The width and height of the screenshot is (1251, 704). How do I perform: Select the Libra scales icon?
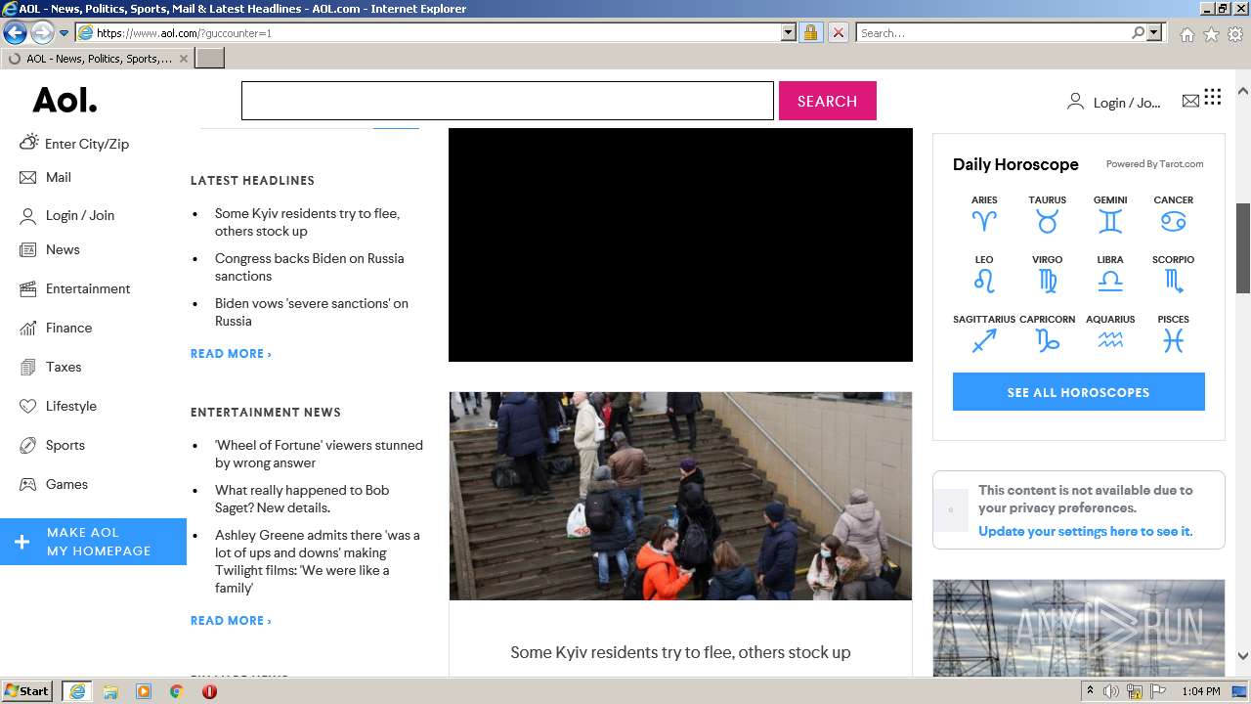tap(1110, 282)
